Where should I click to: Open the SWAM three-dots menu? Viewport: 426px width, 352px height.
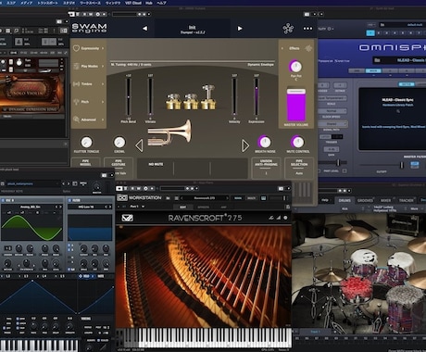[x=307, y=29]
